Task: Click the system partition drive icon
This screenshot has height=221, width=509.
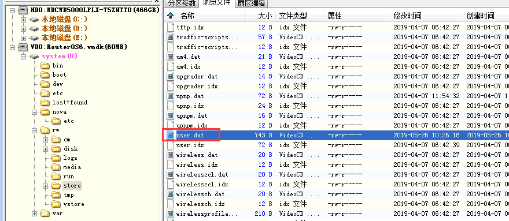Action: [x=34, y=57]
